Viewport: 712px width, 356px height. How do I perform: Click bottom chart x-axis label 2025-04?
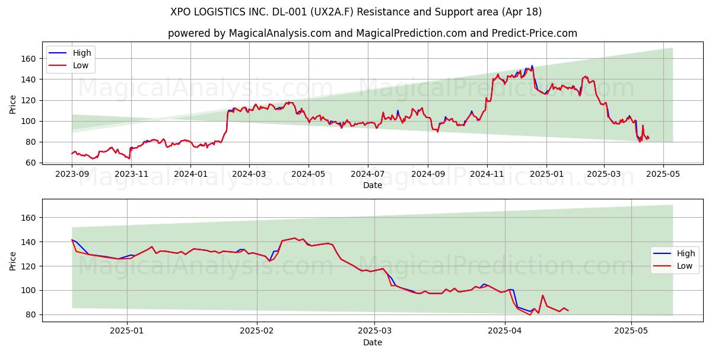coord(505,332)
